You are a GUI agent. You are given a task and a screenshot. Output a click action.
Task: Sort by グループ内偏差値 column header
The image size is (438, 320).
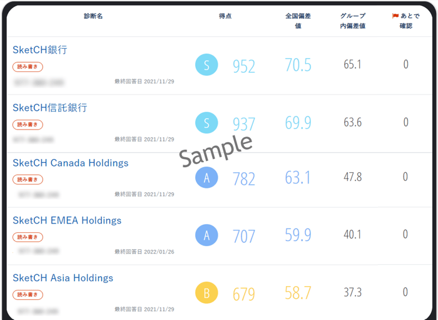click(352, 21)
